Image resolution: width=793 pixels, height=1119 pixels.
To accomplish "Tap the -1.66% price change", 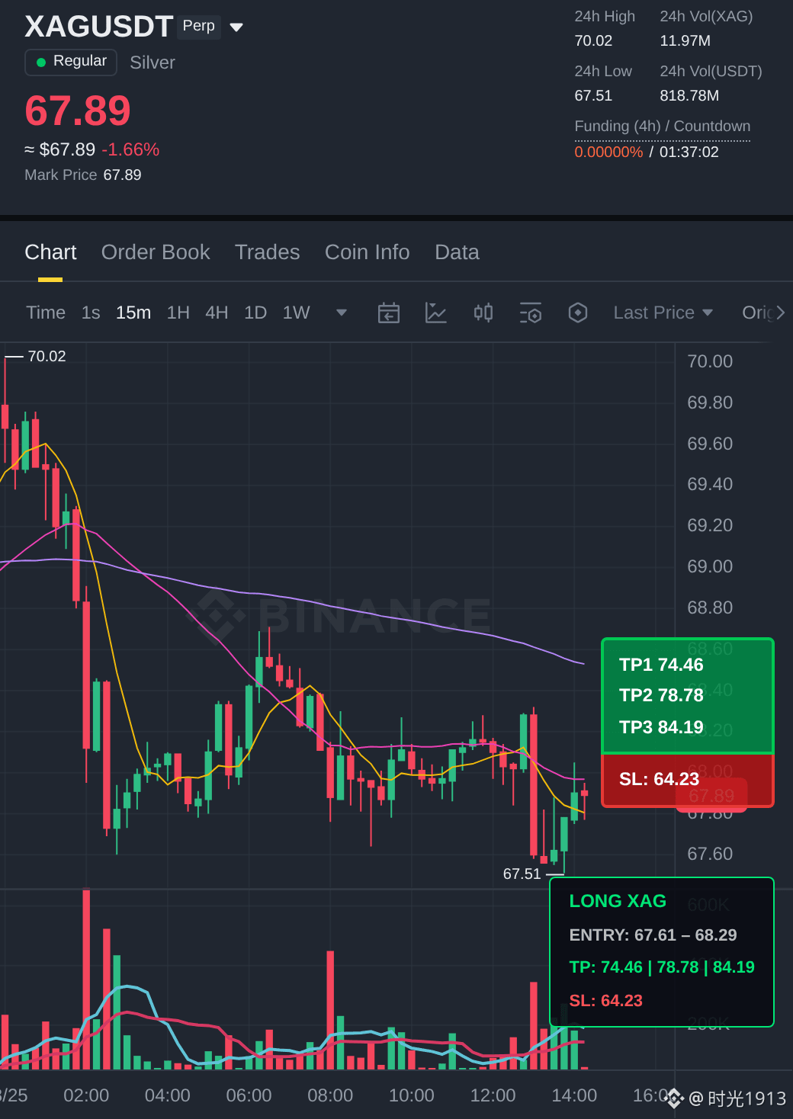I will [x=130, y=149].
